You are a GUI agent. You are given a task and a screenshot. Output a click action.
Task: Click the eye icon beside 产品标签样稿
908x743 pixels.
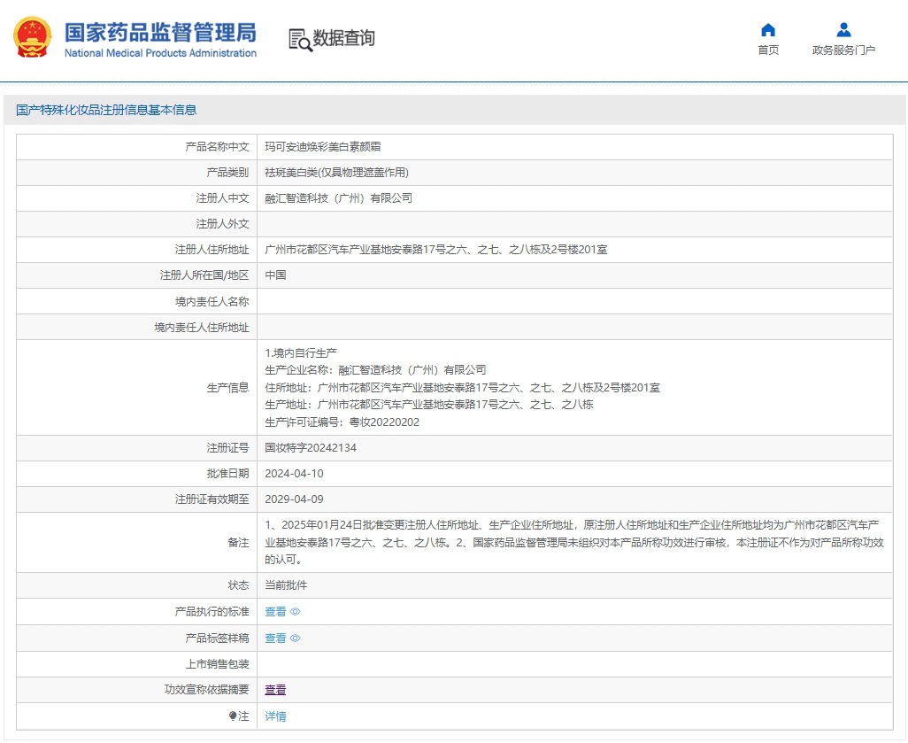pyautogui.click(x=296, y=639)
